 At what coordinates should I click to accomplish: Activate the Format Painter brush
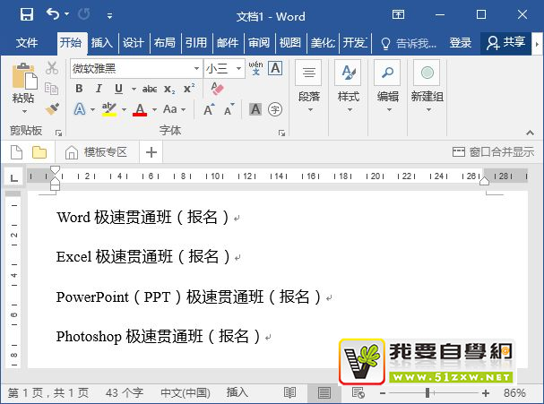52,108
